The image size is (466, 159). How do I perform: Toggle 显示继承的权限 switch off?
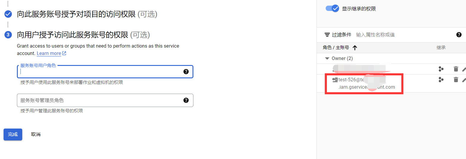click(332, 8)
